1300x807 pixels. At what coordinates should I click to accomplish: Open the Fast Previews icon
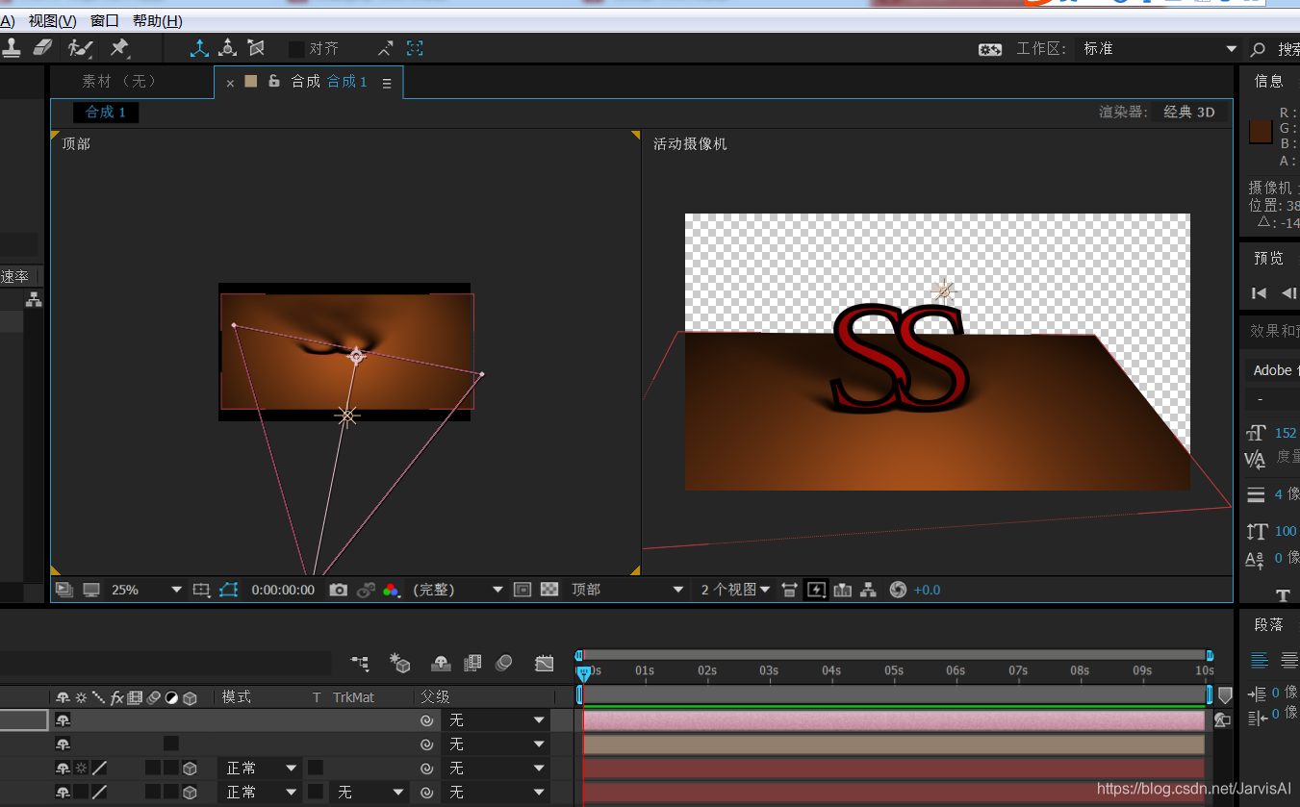(x=816, y=590)
